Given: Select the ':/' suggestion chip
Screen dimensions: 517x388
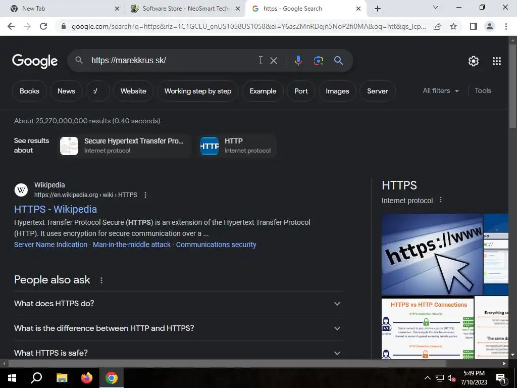Looking at the screenshot, I should pyautogui.click(x=97, y=91).
